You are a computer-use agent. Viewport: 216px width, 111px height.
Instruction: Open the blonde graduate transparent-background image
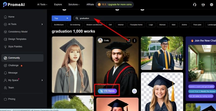coord(162,92)
